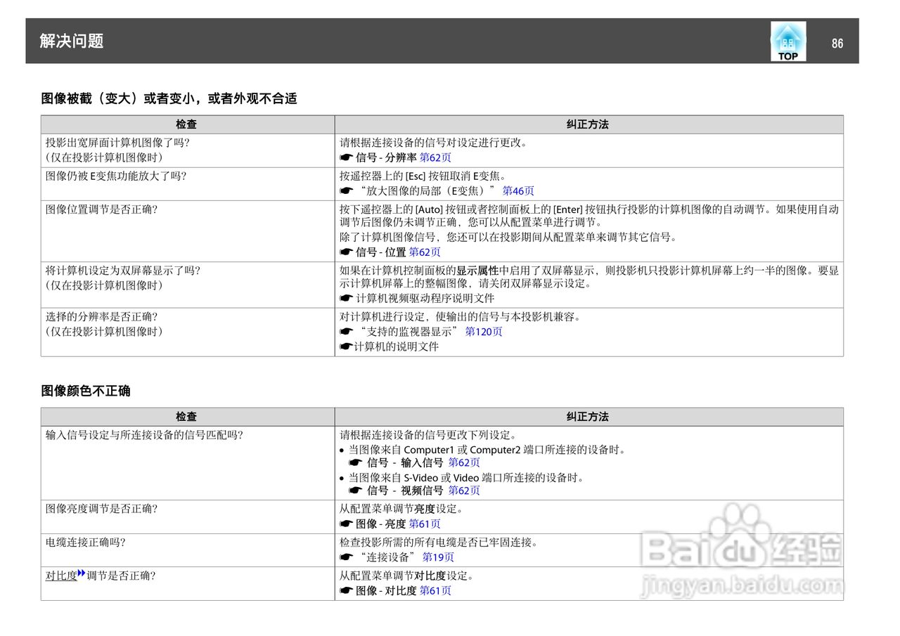Viewport: 900px width, 636px height.
Task: Click heading 图像被截（变大）或者变小，或者外观不合适
Action: [x=169, y=98]
